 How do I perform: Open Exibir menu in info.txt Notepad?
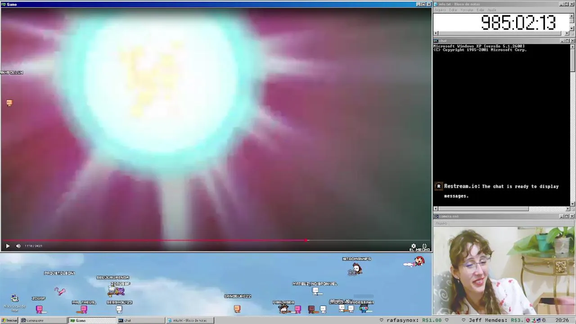pyautogui.click(x=480, y=10)
